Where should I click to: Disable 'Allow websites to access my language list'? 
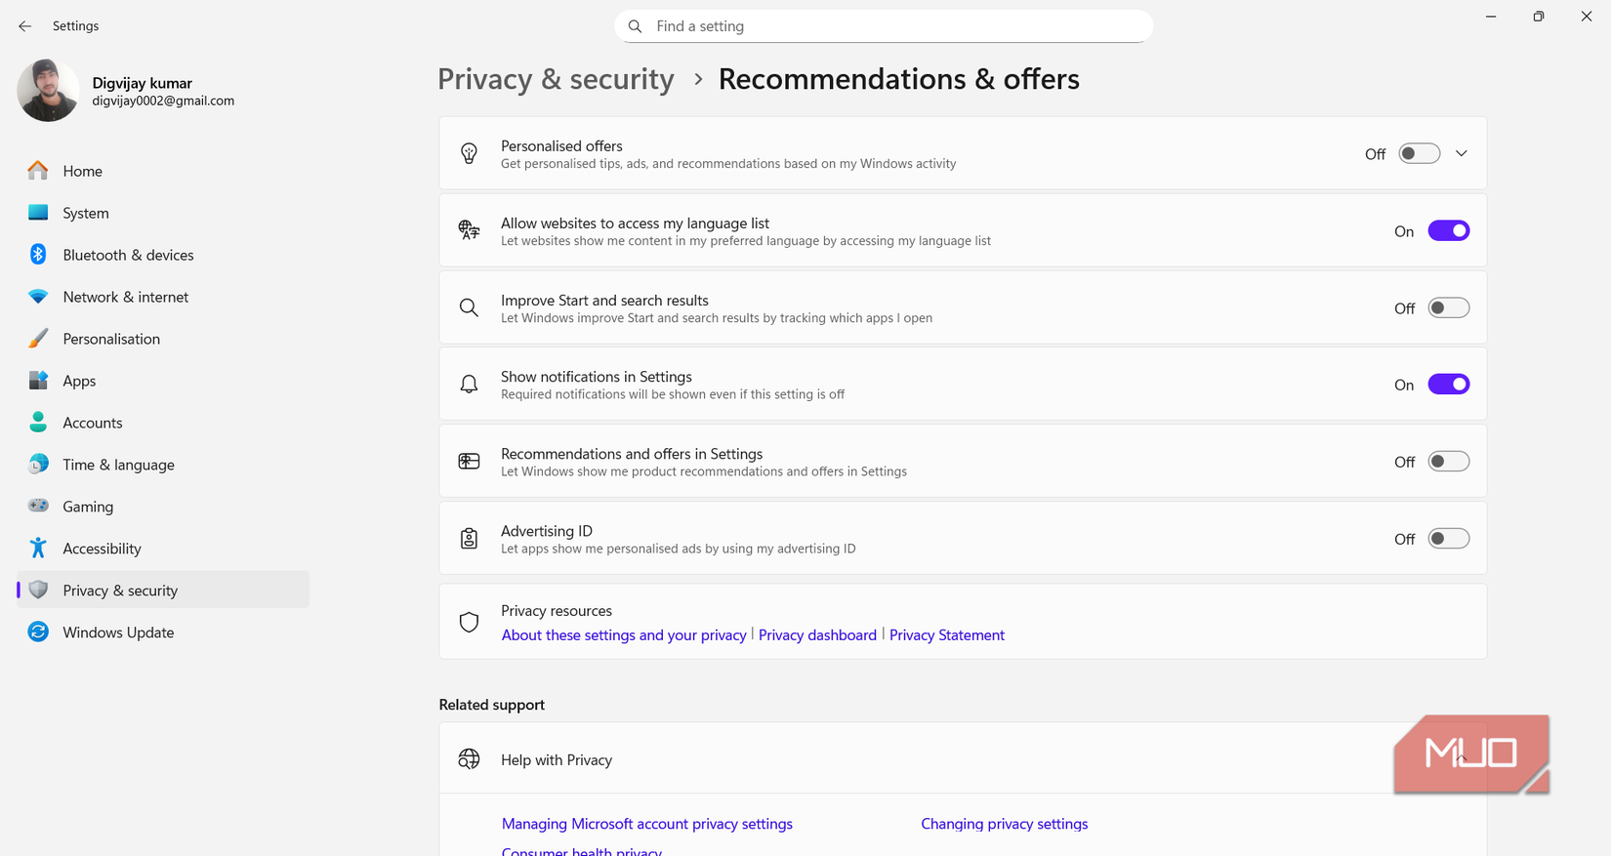(1448, 230)
